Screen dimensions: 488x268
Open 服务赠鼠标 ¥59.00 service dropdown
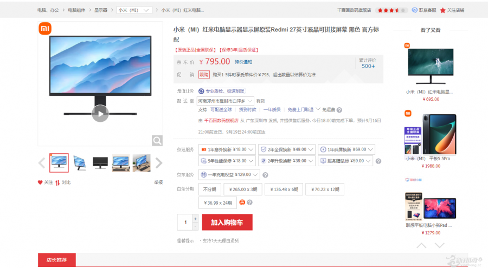345,161
